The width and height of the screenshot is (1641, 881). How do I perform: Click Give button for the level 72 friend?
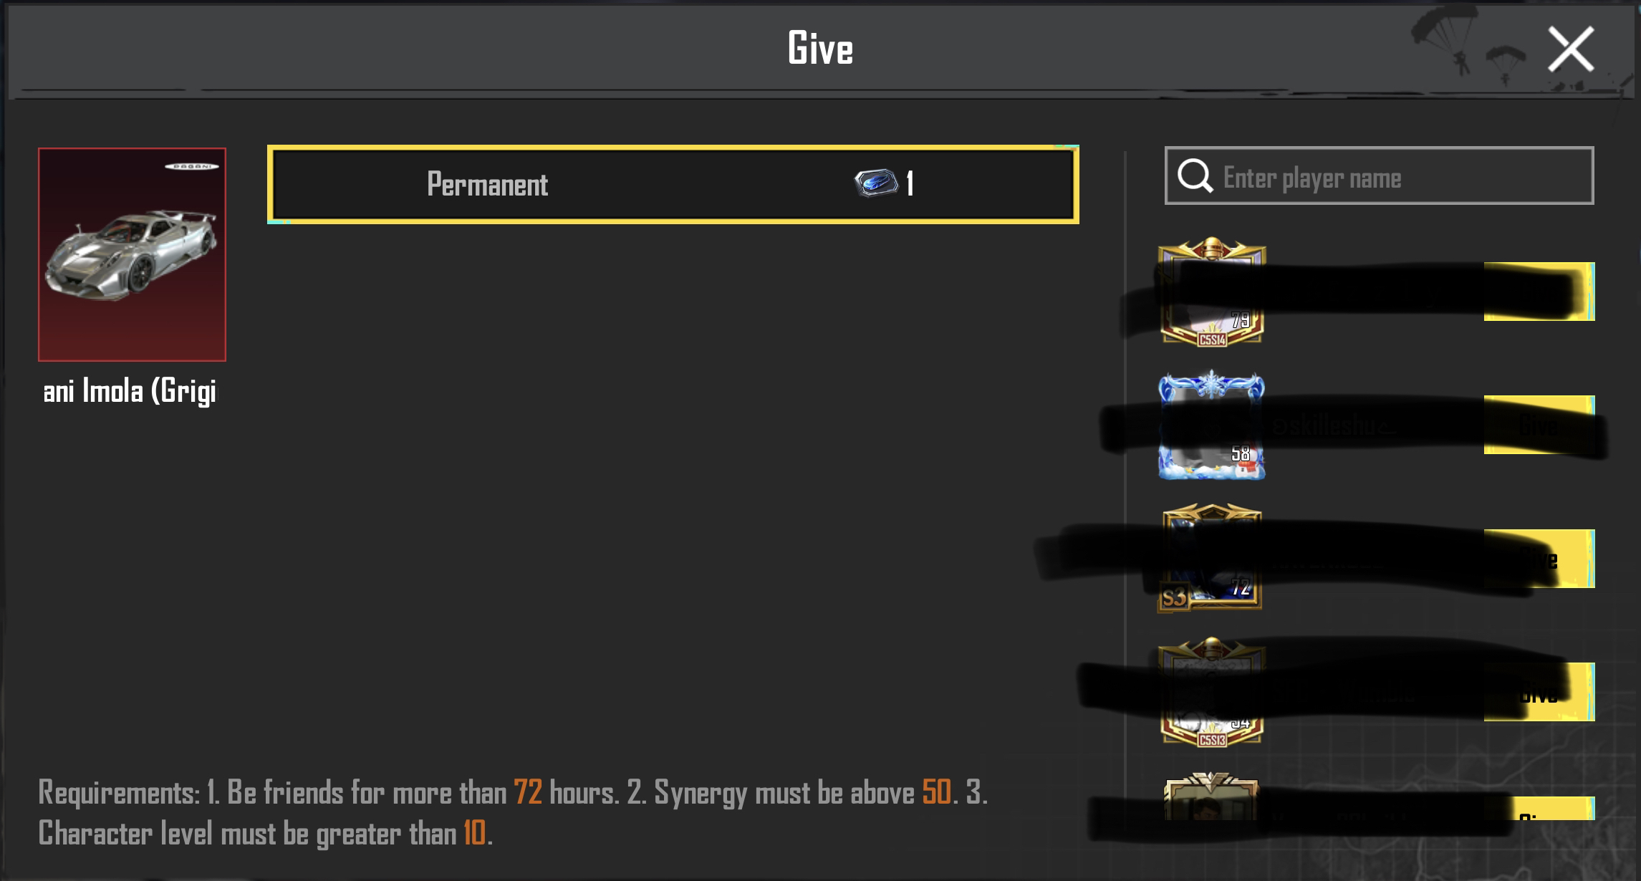pyautogui.click(x=1539, y=559)
